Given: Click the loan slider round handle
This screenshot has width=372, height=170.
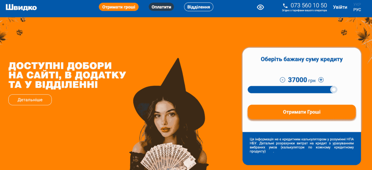Looking at the screenshot, I should pyautogui.click(x=334, y=89).
